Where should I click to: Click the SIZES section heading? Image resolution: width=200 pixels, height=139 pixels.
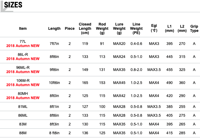point(13,5)
